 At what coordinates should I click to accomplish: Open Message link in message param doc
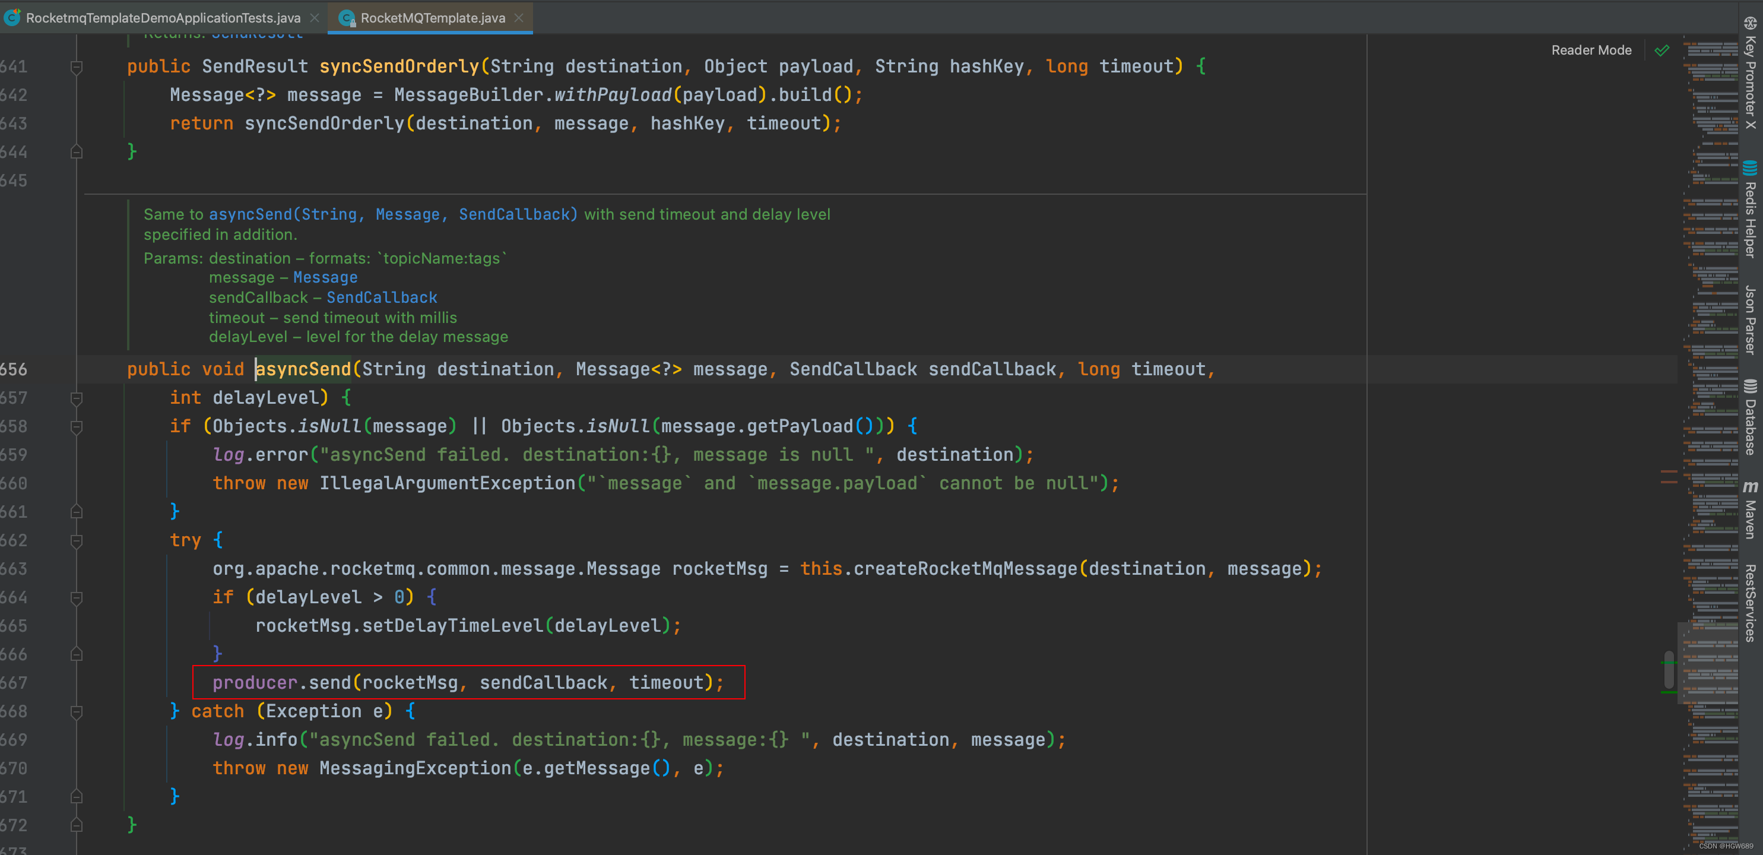(325, 277)
